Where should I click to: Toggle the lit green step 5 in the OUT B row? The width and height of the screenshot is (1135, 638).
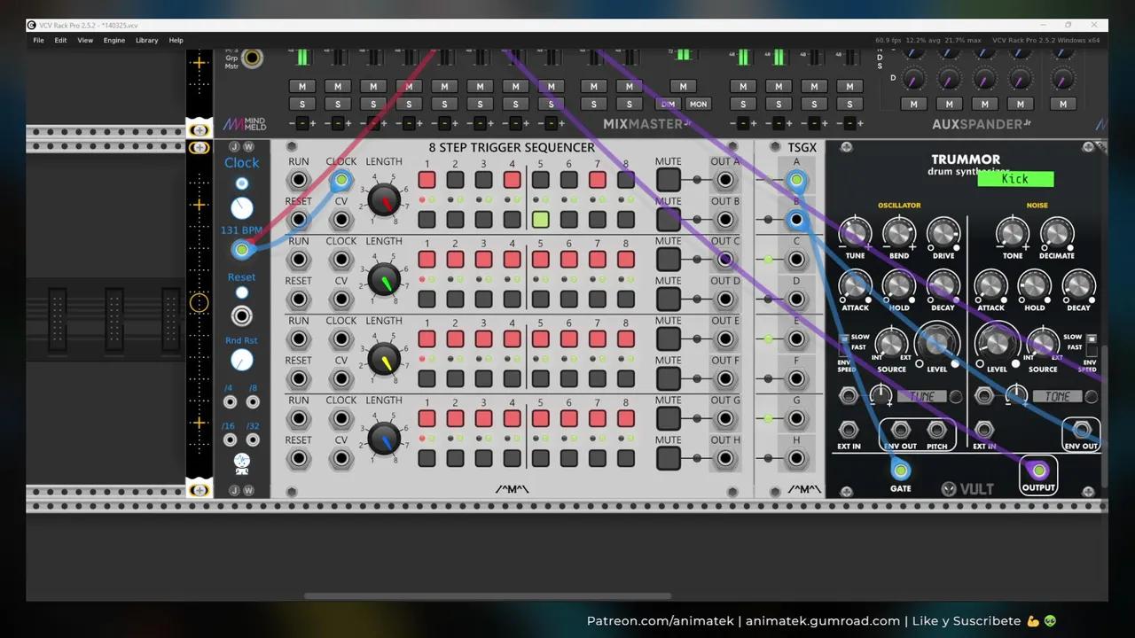[x=540, y=219]
